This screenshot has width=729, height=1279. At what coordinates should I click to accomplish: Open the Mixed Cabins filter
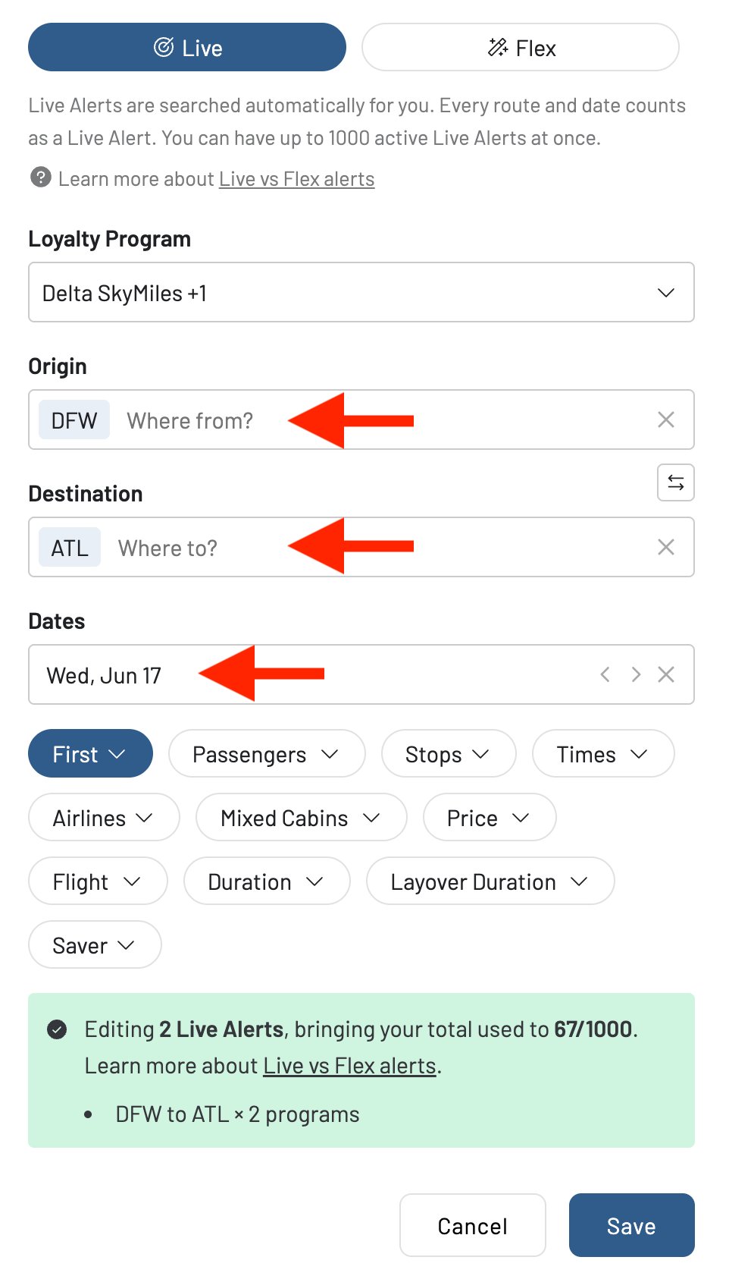[x=300, y=817]
